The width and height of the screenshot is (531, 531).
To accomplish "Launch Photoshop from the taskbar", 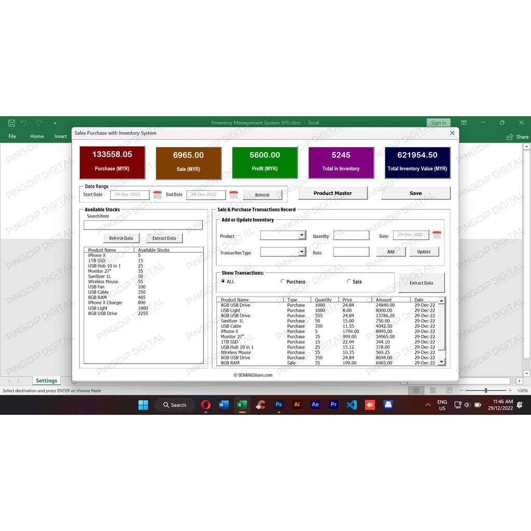I will click(x=278, y=405).
